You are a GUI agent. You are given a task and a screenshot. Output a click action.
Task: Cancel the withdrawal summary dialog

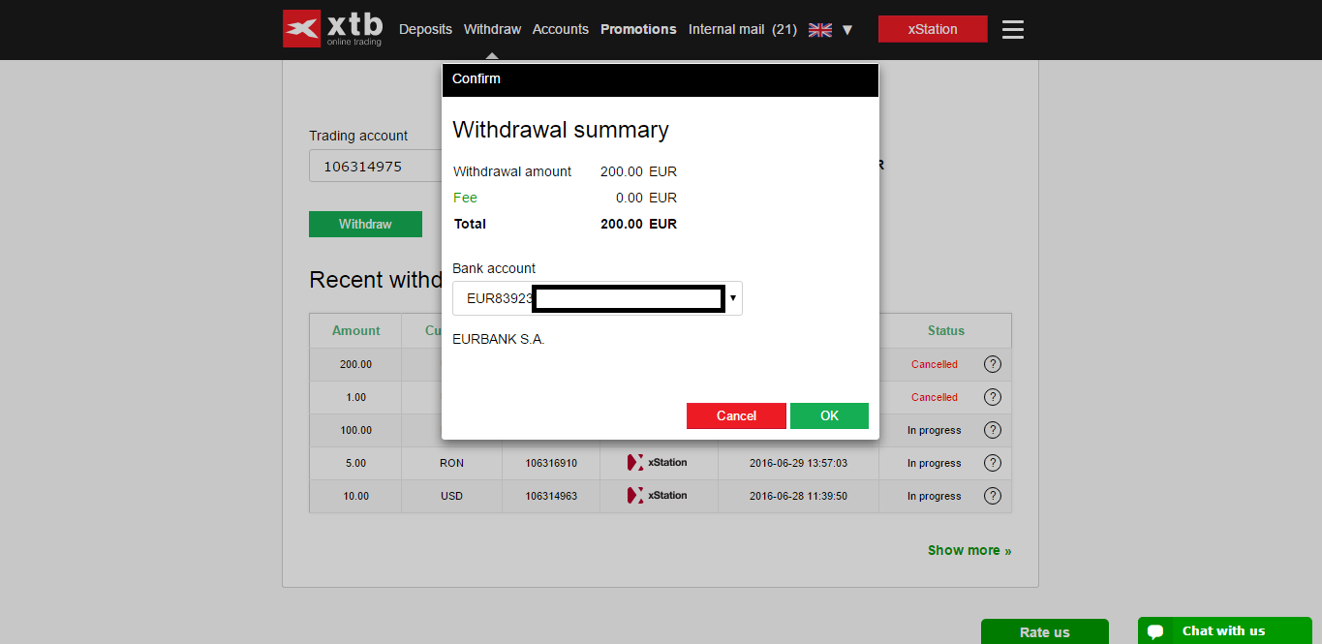tap(736, 415)
